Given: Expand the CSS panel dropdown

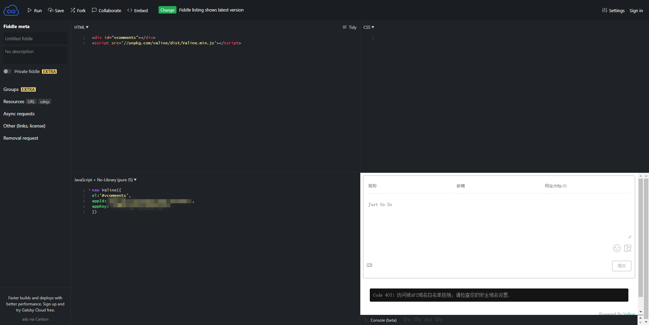Looking at the screenshot, I should pyautogui.click(x=369, y=27).
